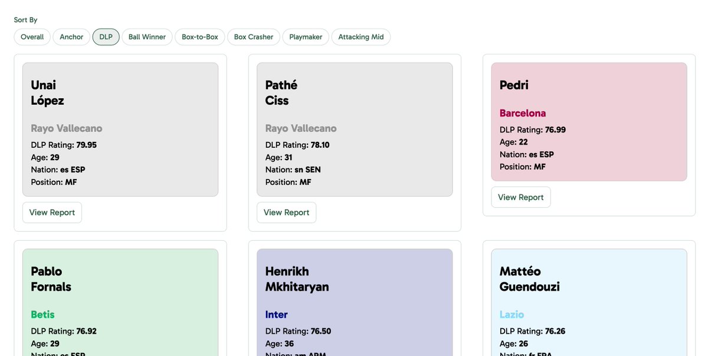Click Age 26 on Guendouzi card
The image size is (708, 356).
coord(514,344)
